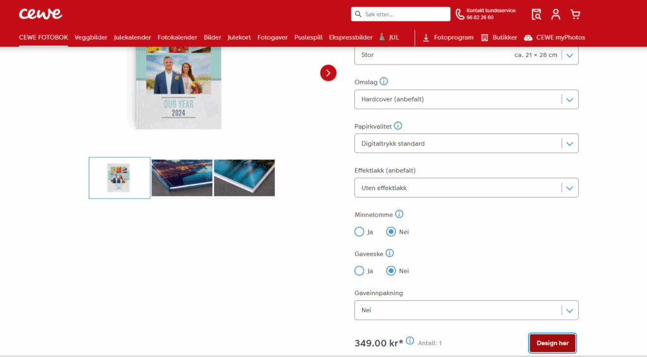647x357 pixels.
Task: Select Ja for Gaveeske
Action: [x=360, y=271]
